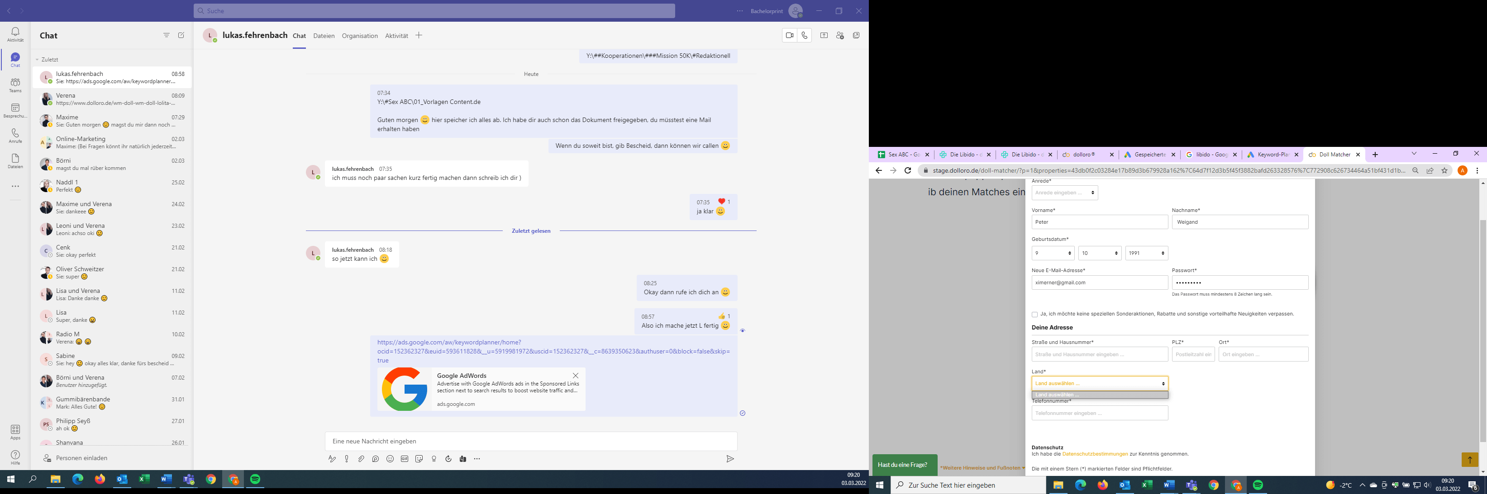Open Teams section in sidebar
This screenshot has width=1487, height=494.
tap(15, 85)
